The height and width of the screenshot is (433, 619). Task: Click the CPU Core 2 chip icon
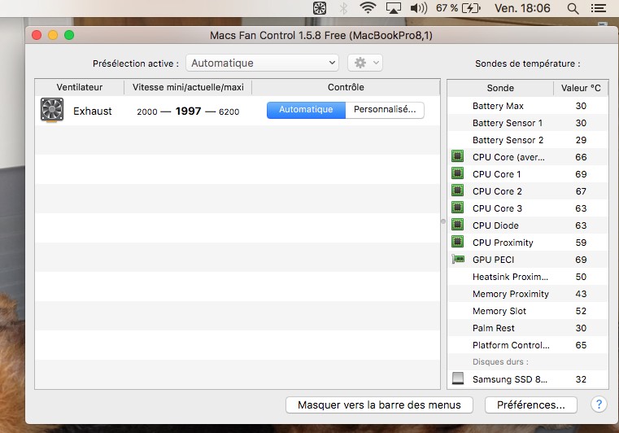pyautogui.click(x=457, y=190)
